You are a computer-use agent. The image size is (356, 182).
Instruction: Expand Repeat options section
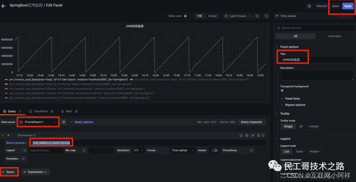tap(295, 105)
